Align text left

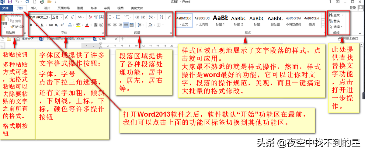point(109,25)
